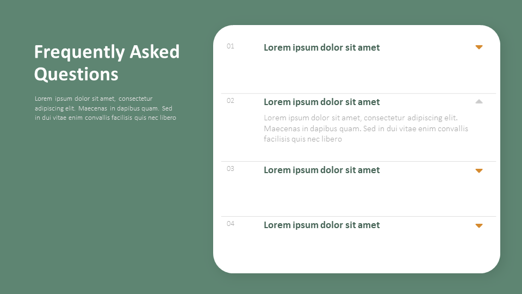Collapse question 02 using the gray up arrow
The height and width of the screenshot is (294, 522).
[x=478, y=101]
